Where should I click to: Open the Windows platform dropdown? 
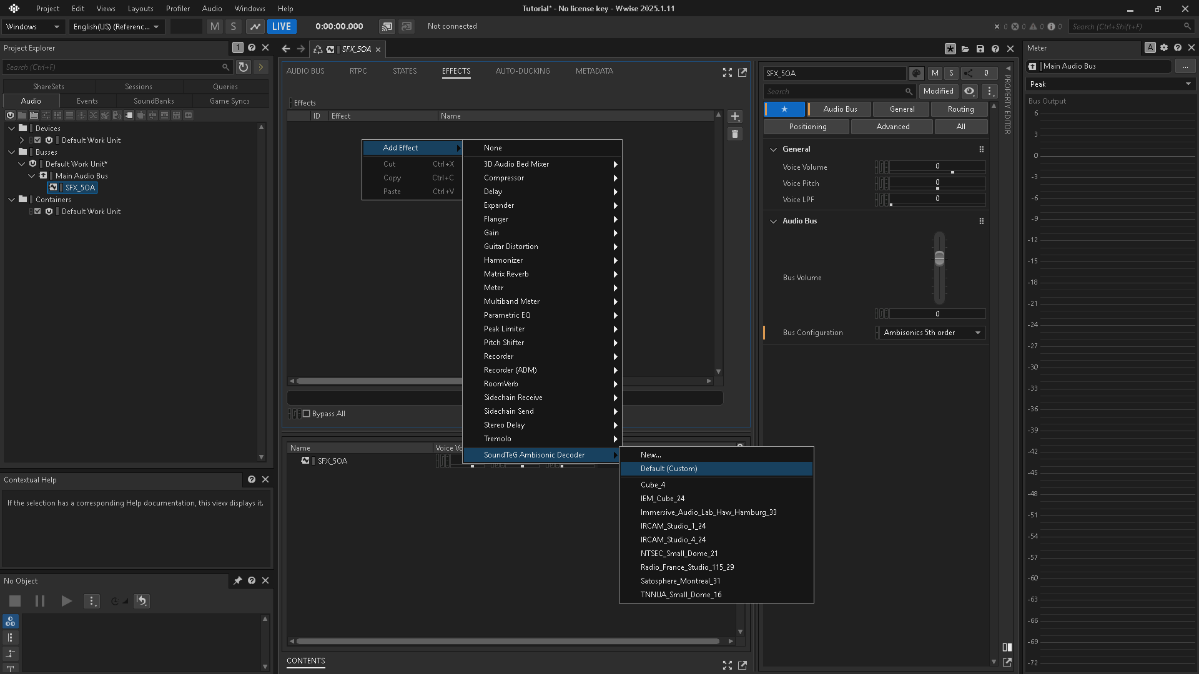pos(32,26)
